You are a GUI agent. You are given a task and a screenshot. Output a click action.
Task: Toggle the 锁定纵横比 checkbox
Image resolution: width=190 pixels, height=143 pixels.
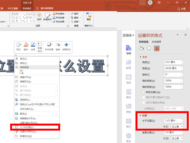[144, 92]
